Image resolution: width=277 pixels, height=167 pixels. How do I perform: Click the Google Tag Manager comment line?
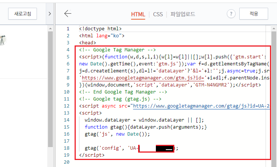click(117, 50)
